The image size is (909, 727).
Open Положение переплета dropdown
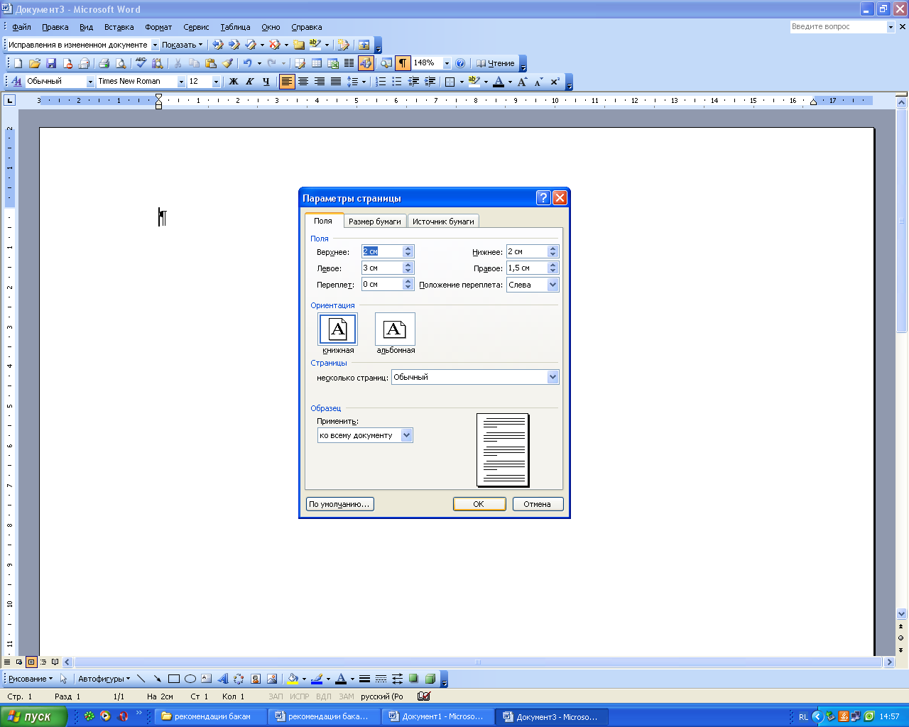click(x=553, y=285)
